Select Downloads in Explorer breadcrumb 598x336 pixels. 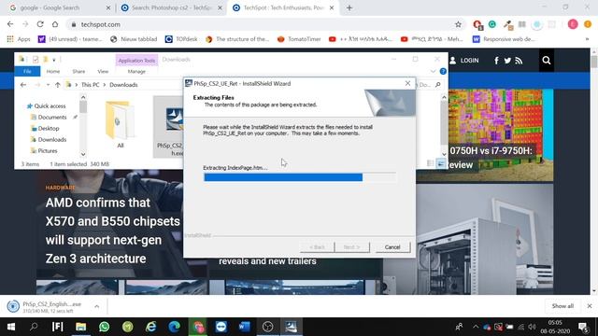[123, 85]
